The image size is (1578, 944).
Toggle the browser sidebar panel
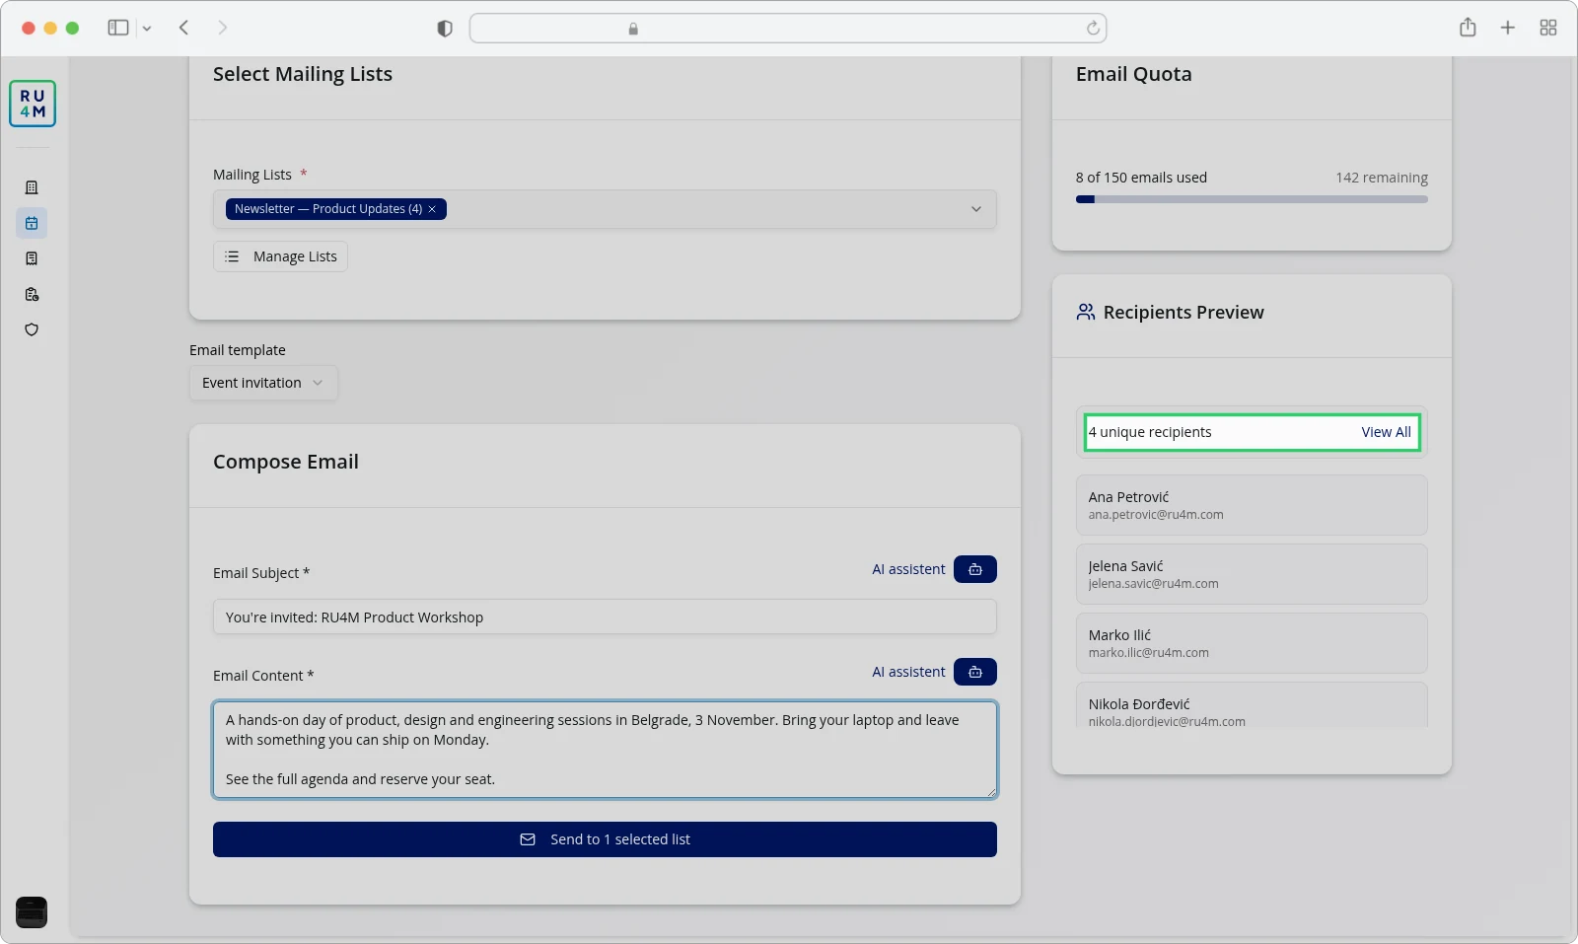coord(118,28)
